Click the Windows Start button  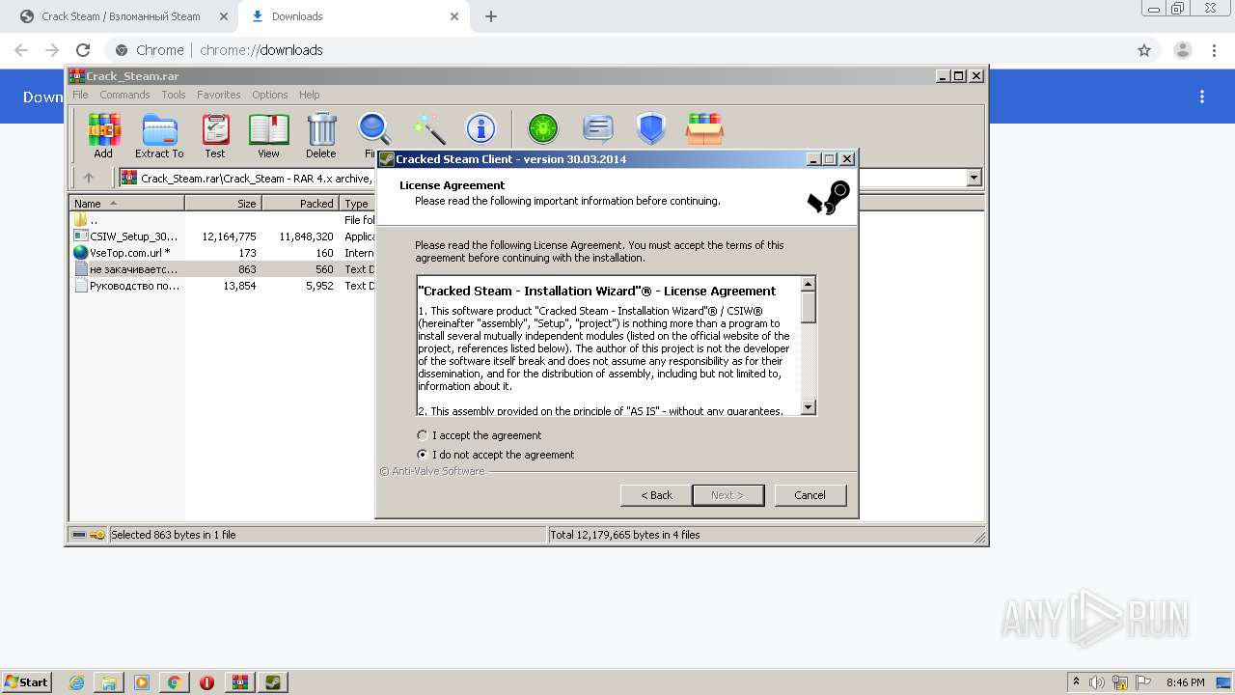tap(27, 682)
